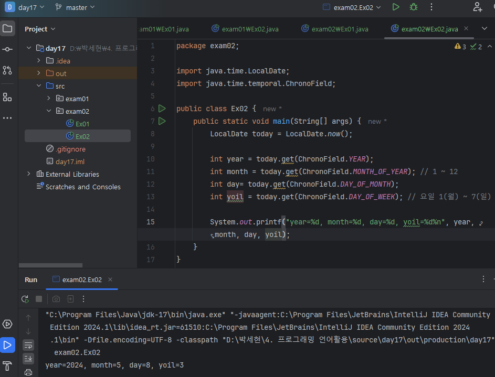Open the Commit tool window icon
The width and height of the screenshot is (495, 377).
pyautogui.click(x=7, y=49)
